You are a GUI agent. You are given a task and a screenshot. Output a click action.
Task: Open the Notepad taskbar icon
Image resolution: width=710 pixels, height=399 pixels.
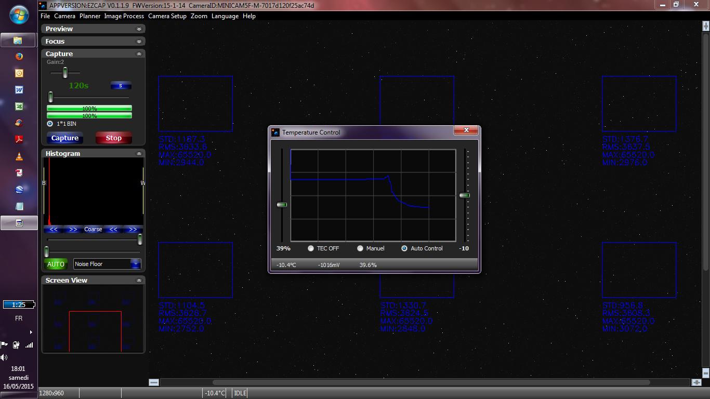[19, 206]
